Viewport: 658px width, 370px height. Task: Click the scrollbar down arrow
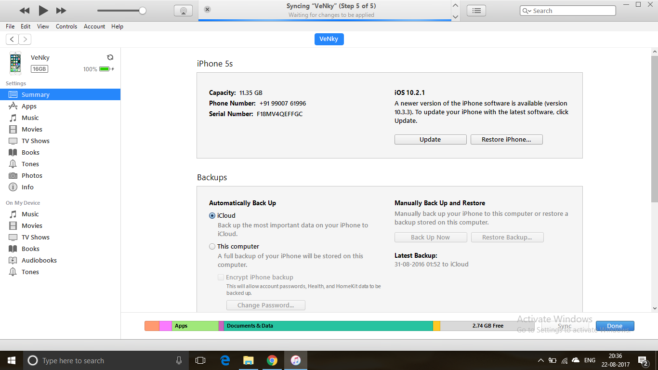(x=655, y=308)
